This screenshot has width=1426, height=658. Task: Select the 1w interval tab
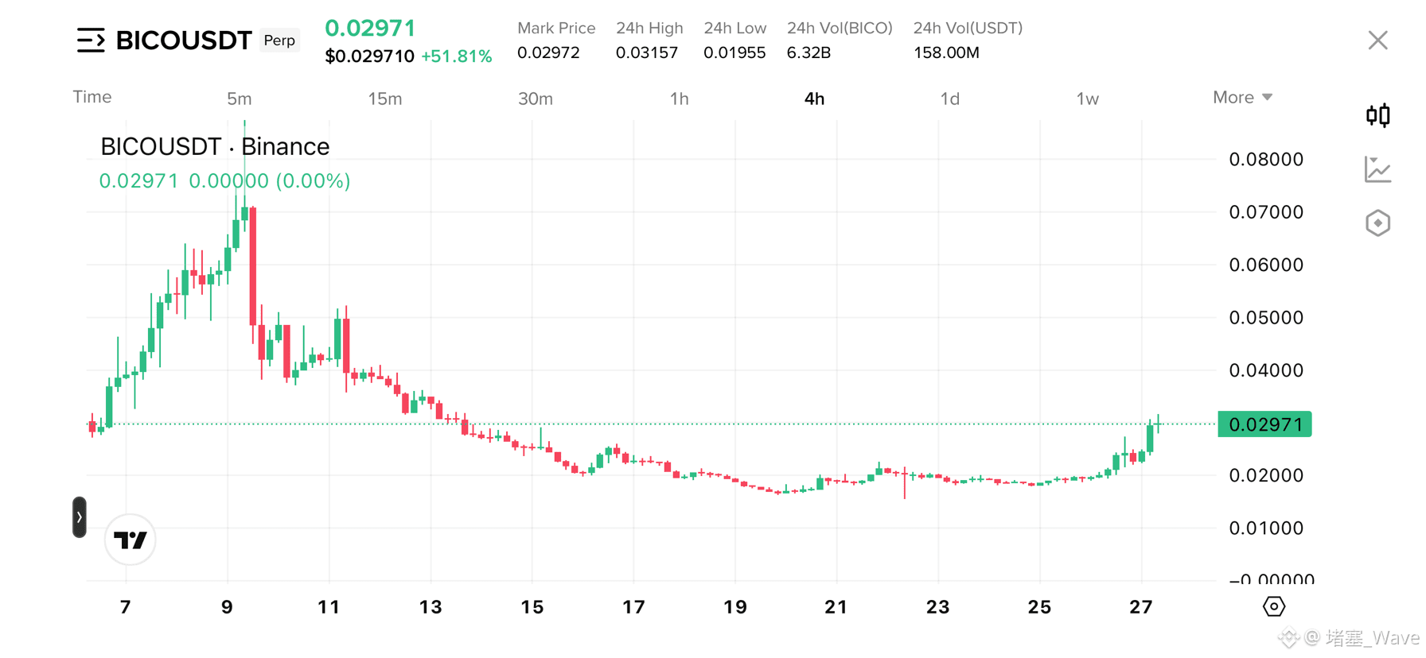point(1088,99)
